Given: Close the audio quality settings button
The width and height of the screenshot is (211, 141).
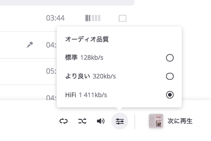Looking at the screenshot, I should click(x=120, y=121).
